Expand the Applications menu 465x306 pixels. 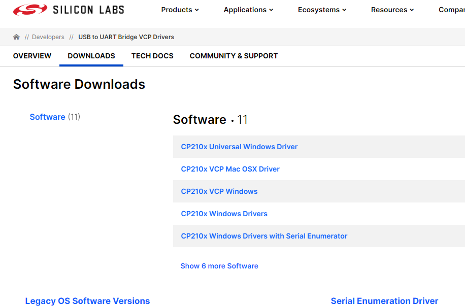click(248, 10)
